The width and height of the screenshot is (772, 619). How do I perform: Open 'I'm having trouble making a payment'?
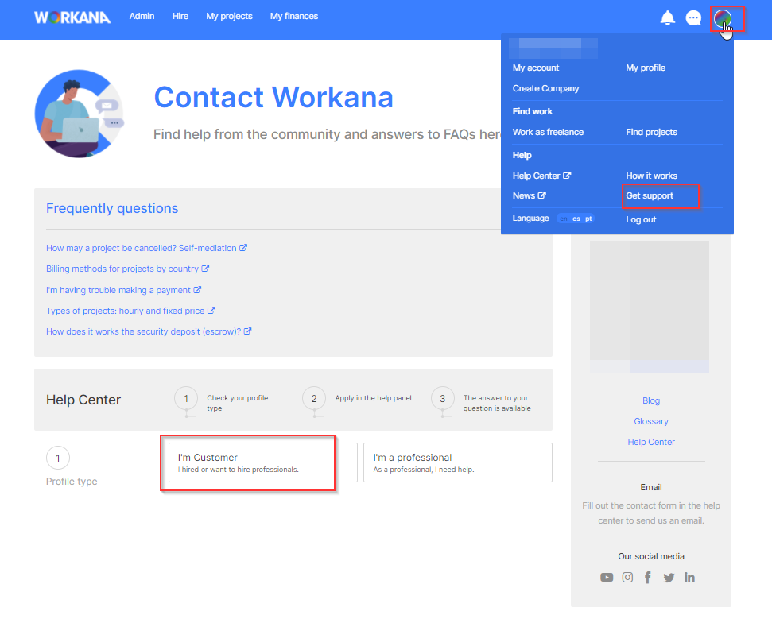(x=123, y=290)
